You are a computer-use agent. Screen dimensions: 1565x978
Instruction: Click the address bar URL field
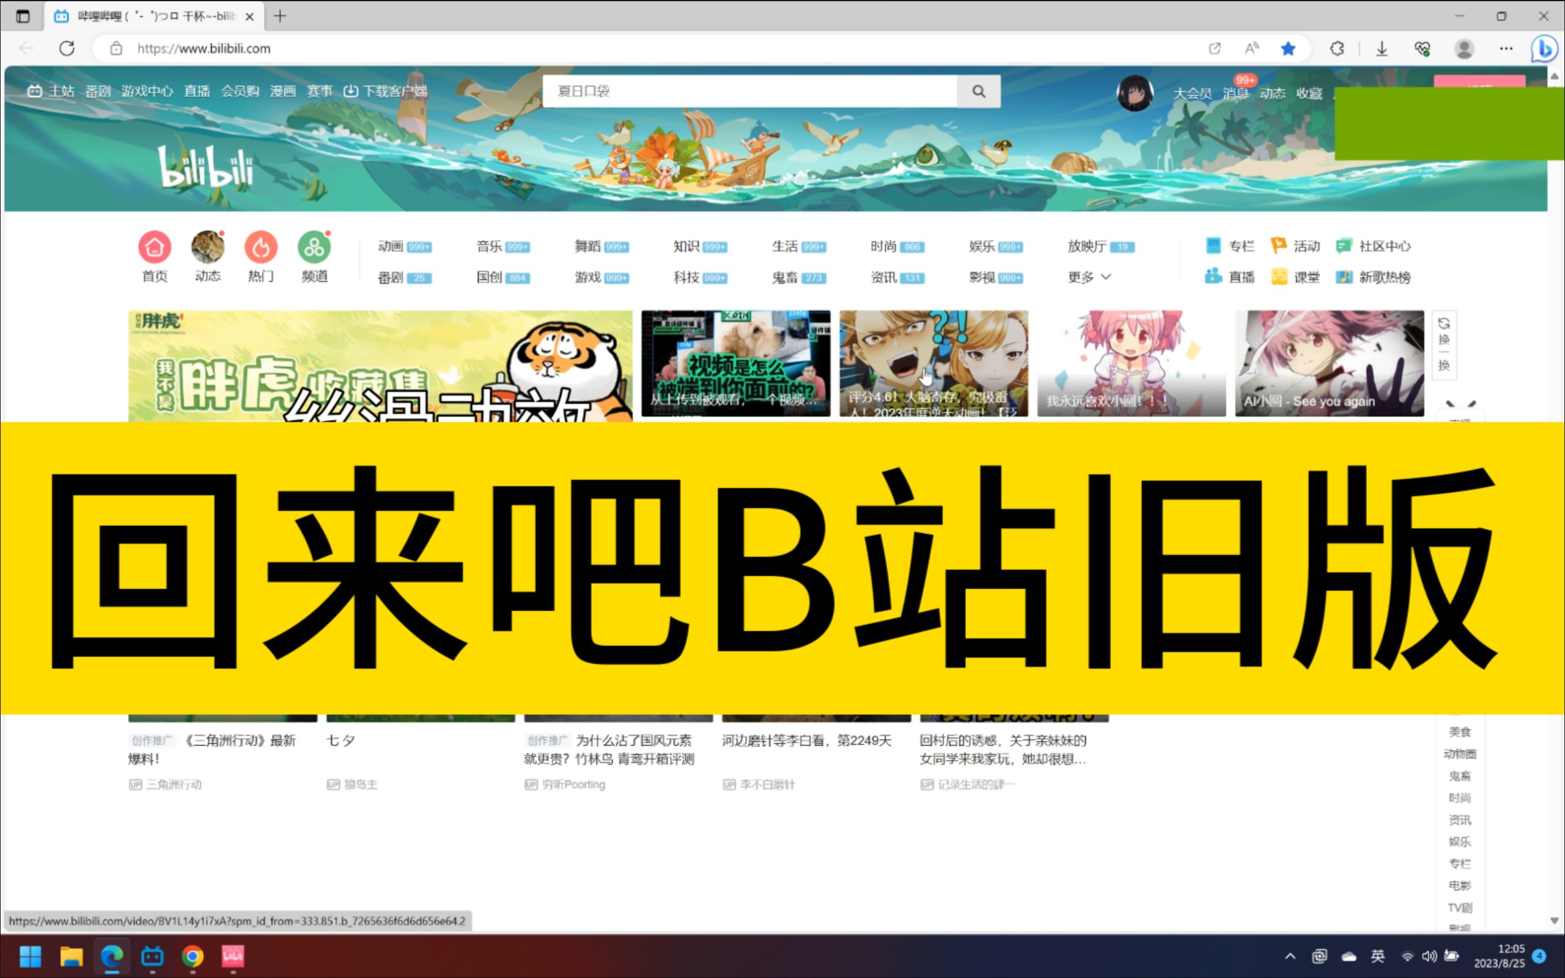coord(647,48)
